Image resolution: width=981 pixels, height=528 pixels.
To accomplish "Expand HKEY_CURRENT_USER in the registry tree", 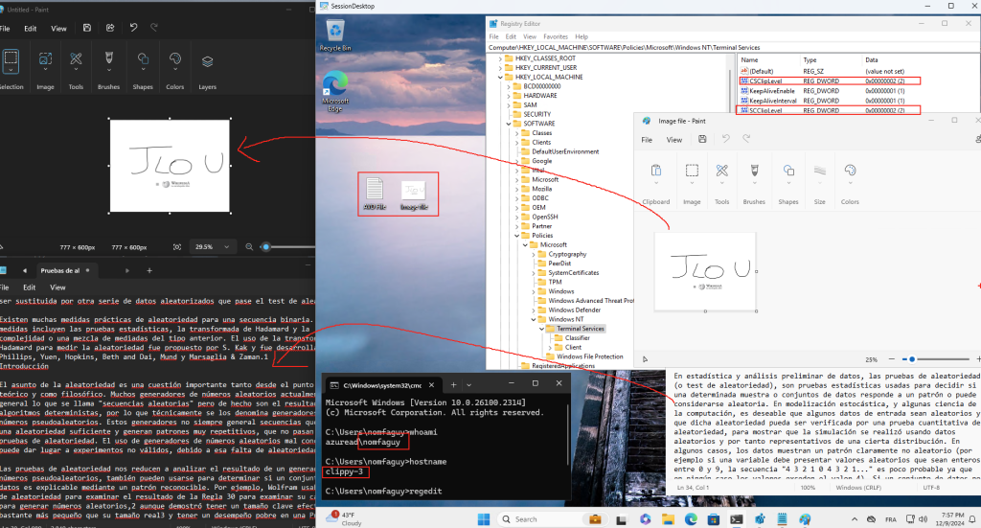I will 500,68.
